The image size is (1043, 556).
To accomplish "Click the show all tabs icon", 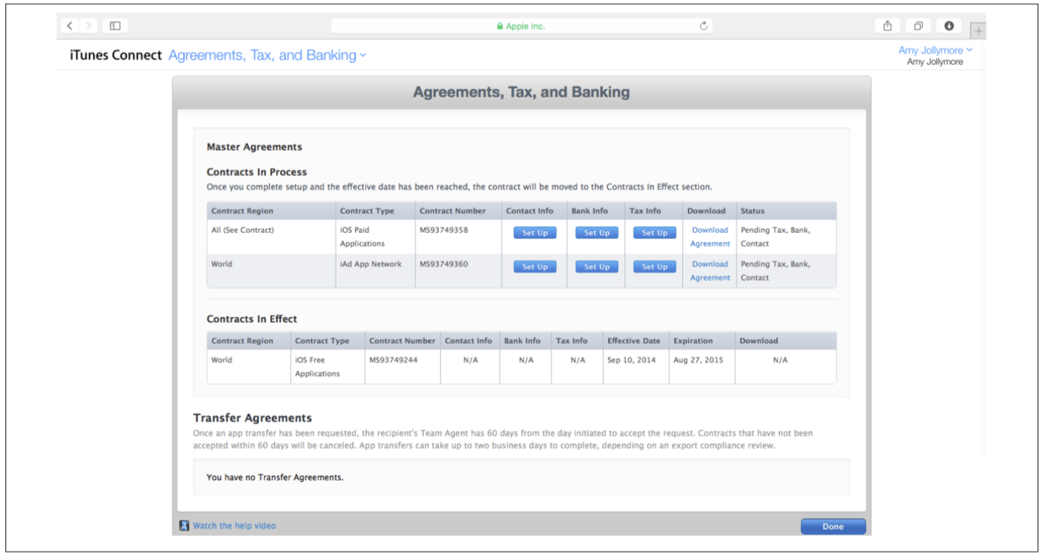I will pos(919,26).
